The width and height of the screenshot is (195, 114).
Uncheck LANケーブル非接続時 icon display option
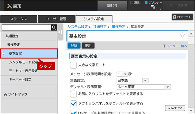click(x=73, y=112)
